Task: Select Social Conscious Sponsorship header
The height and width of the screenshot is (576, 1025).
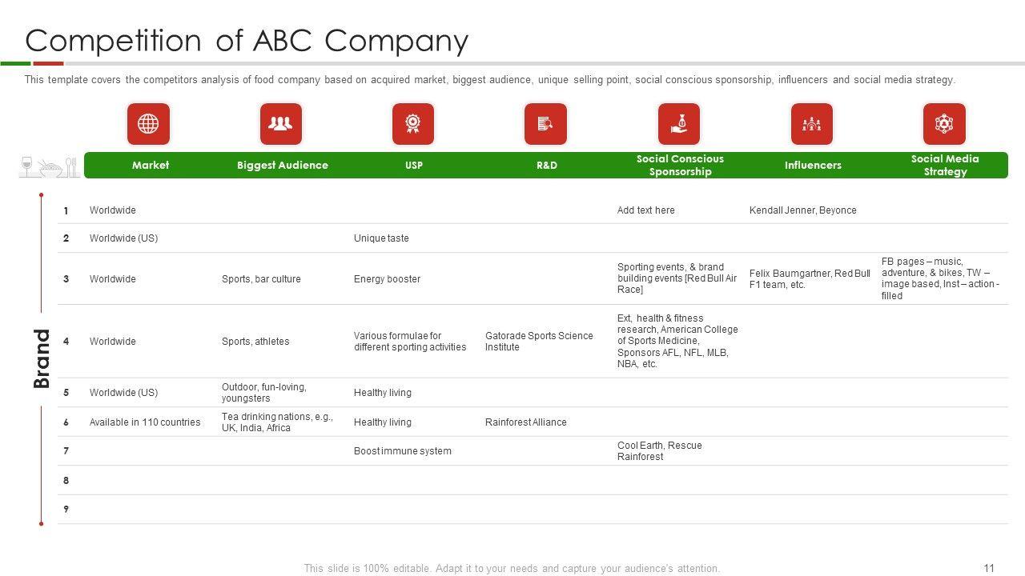Action: pos(680,166)
